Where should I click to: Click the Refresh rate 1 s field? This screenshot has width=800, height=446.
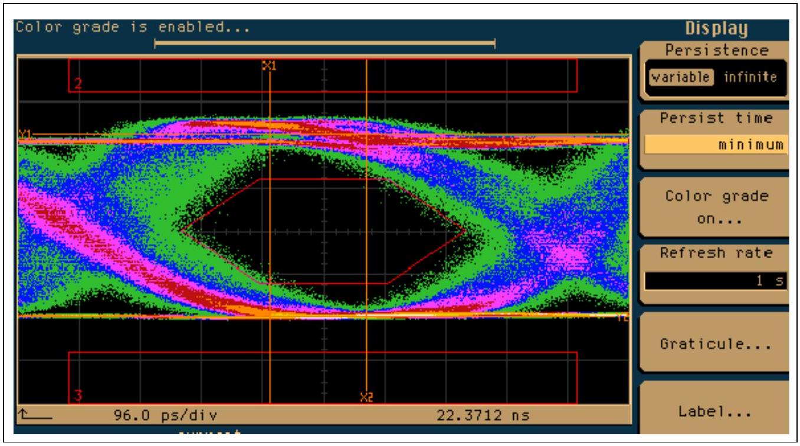pos(716,281)
